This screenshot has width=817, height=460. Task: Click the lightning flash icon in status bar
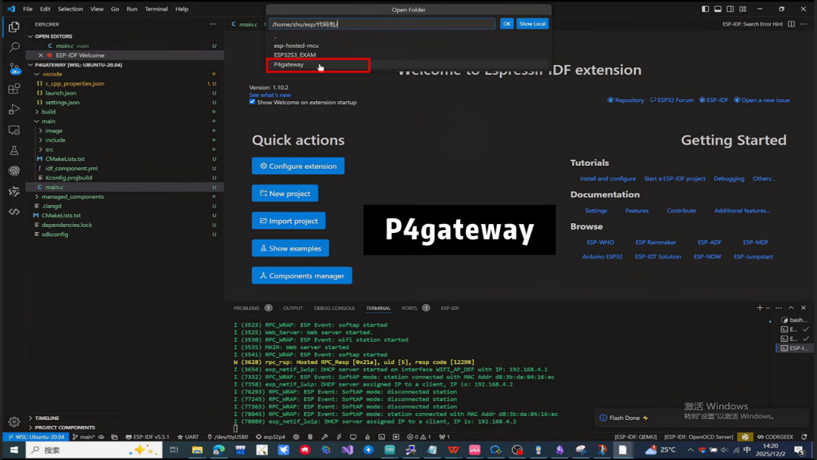(x=339, y=437)
